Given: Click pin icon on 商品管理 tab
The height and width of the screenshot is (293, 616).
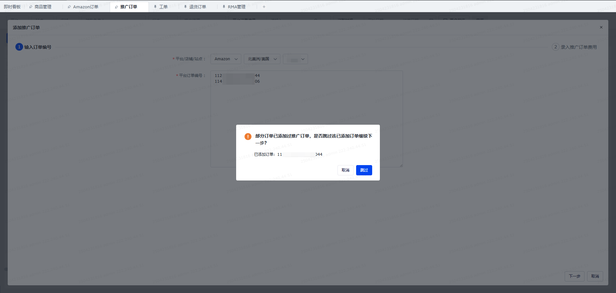Looking at the screenshot, I should click(31, 7).
